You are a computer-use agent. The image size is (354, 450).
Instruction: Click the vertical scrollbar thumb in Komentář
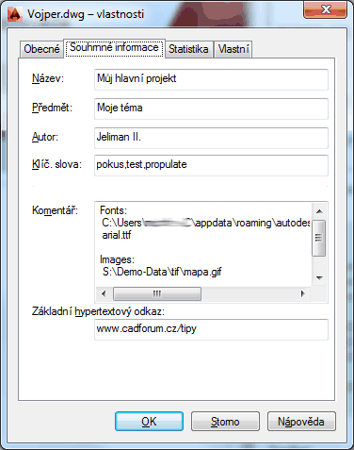pos(319,238)
